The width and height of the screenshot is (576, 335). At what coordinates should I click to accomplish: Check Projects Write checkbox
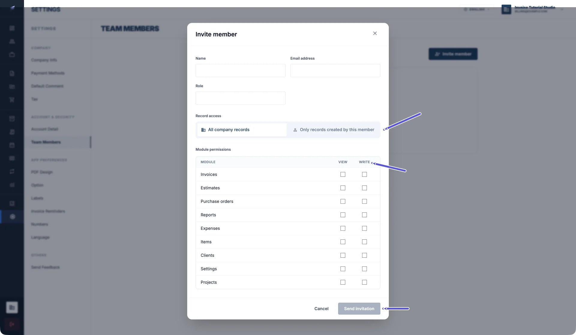364,282
